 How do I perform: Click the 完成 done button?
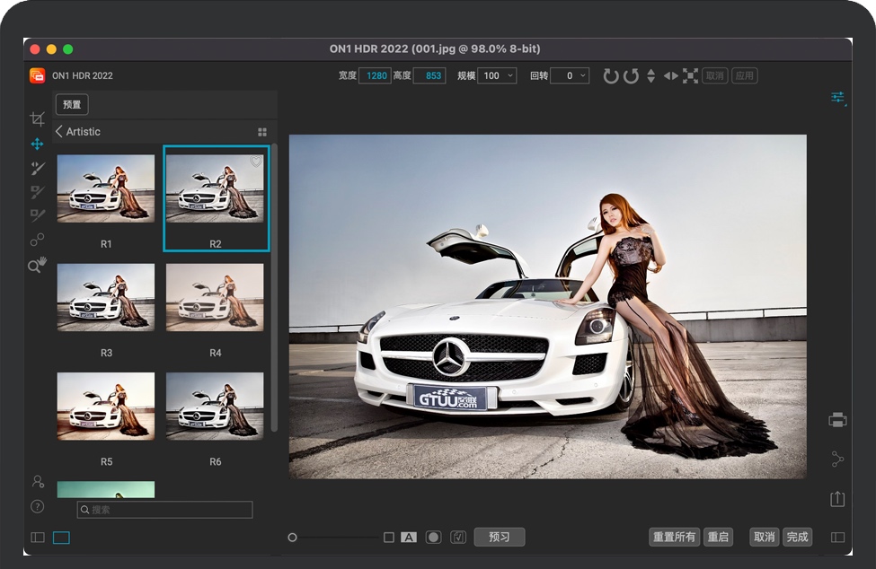(x=797, y=537)
